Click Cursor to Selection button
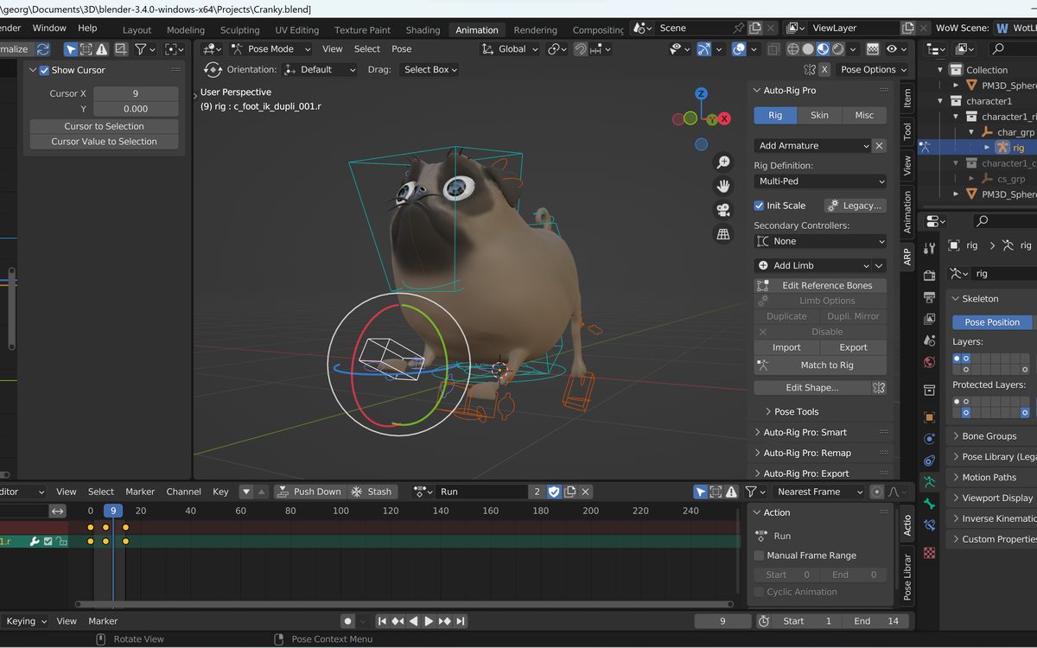 tap(104, 126)
